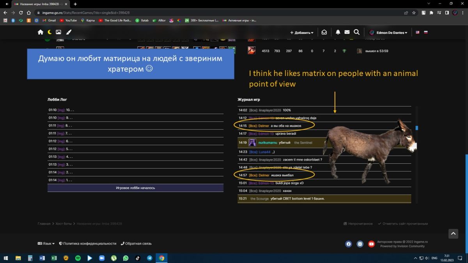Open the YouTube footer icon

(x=371, y=244)
